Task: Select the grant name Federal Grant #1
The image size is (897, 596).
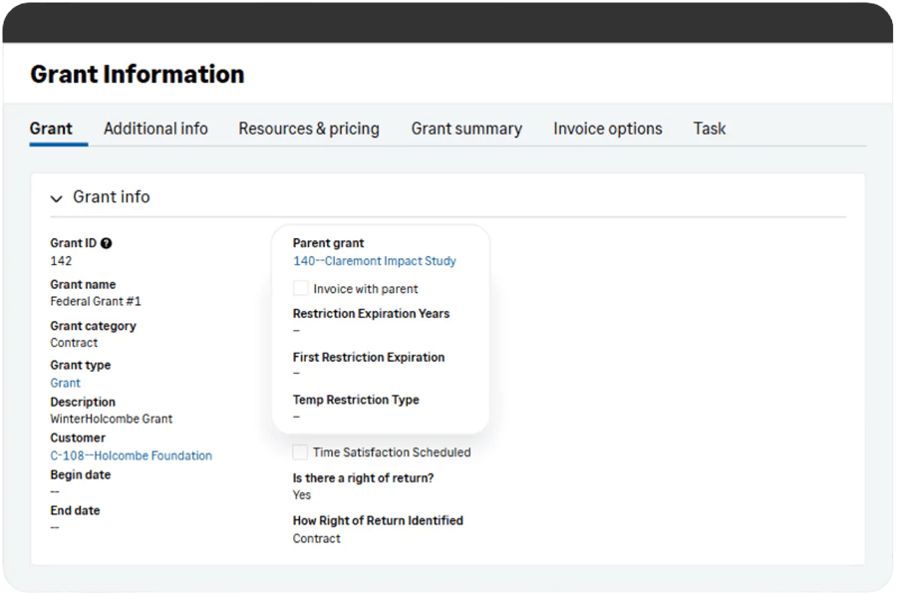Action: 96,301
